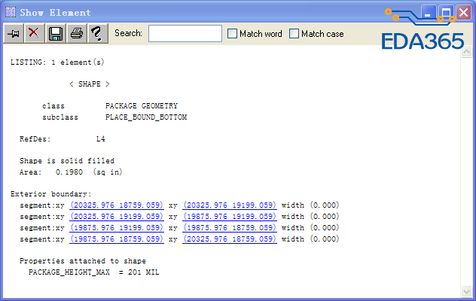
Task: Click the 'Properties attached to shape' line
Action: [x=83, y=261]
